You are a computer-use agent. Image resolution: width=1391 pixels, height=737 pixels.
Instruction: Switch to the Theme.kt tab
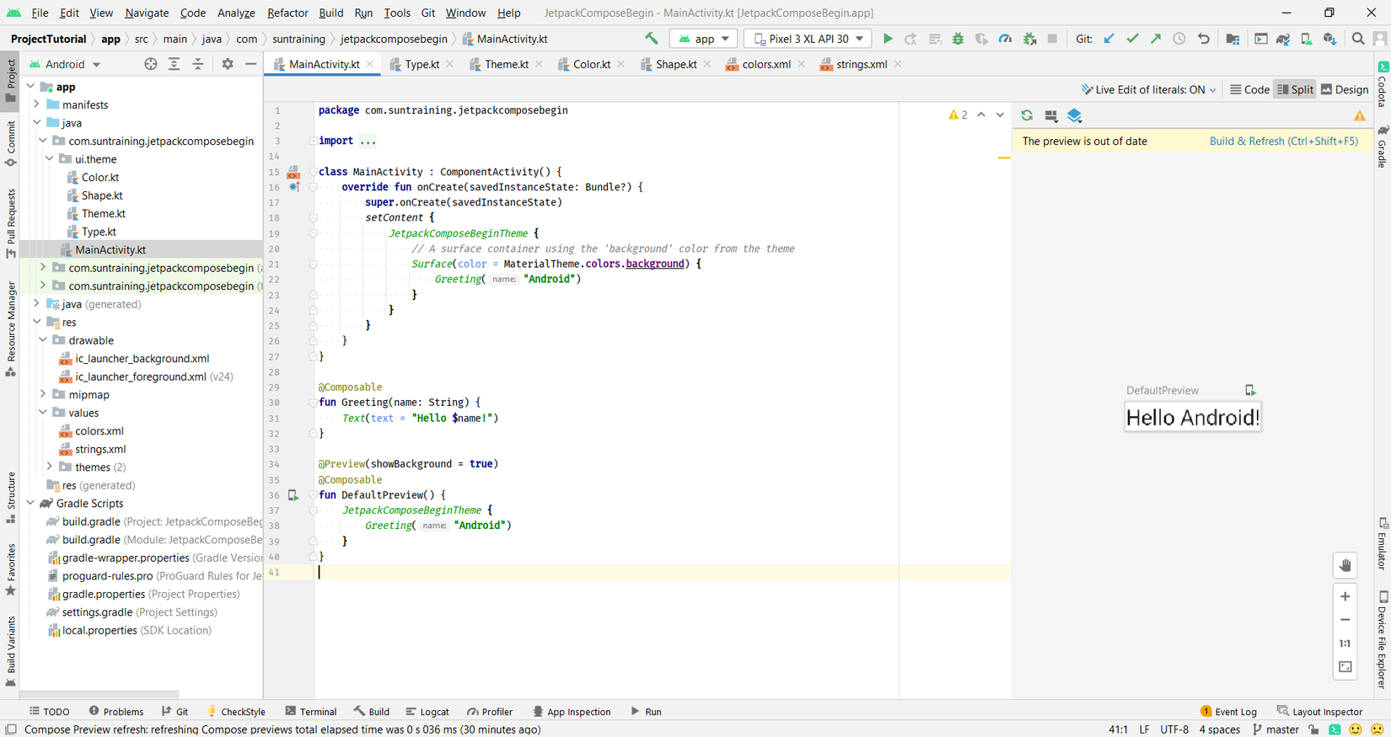(x=506, y=64)
